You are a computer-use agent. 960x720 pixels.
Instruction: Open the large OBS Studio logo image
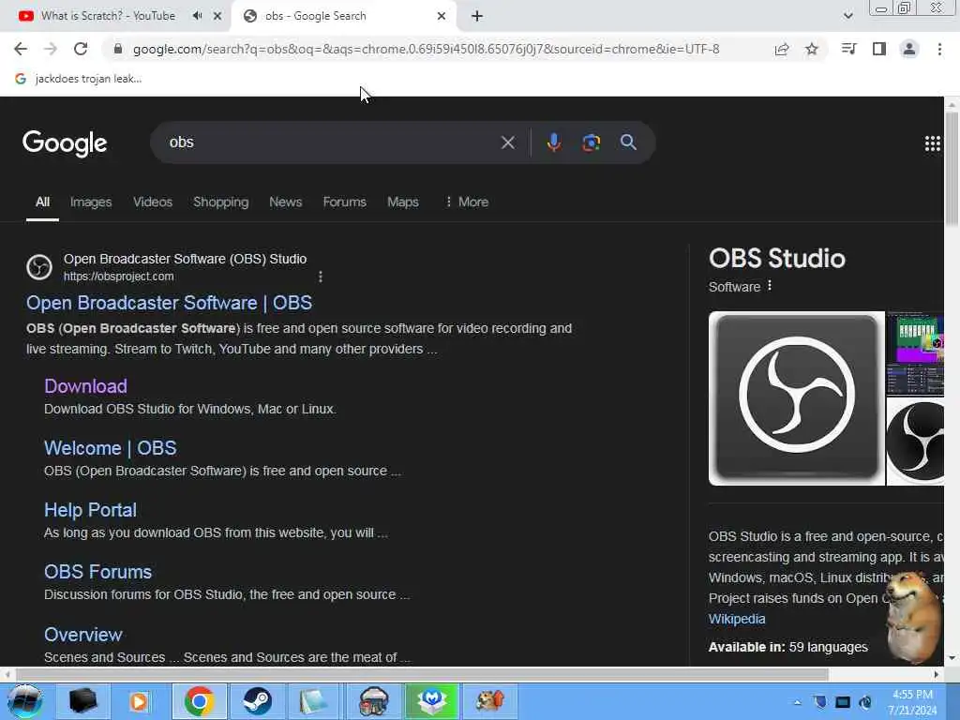(x=797, y=398)
